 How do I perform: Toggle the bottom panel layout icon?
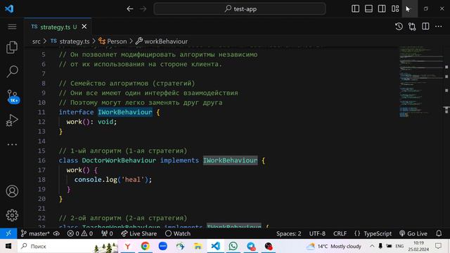(x=368, y=9)
